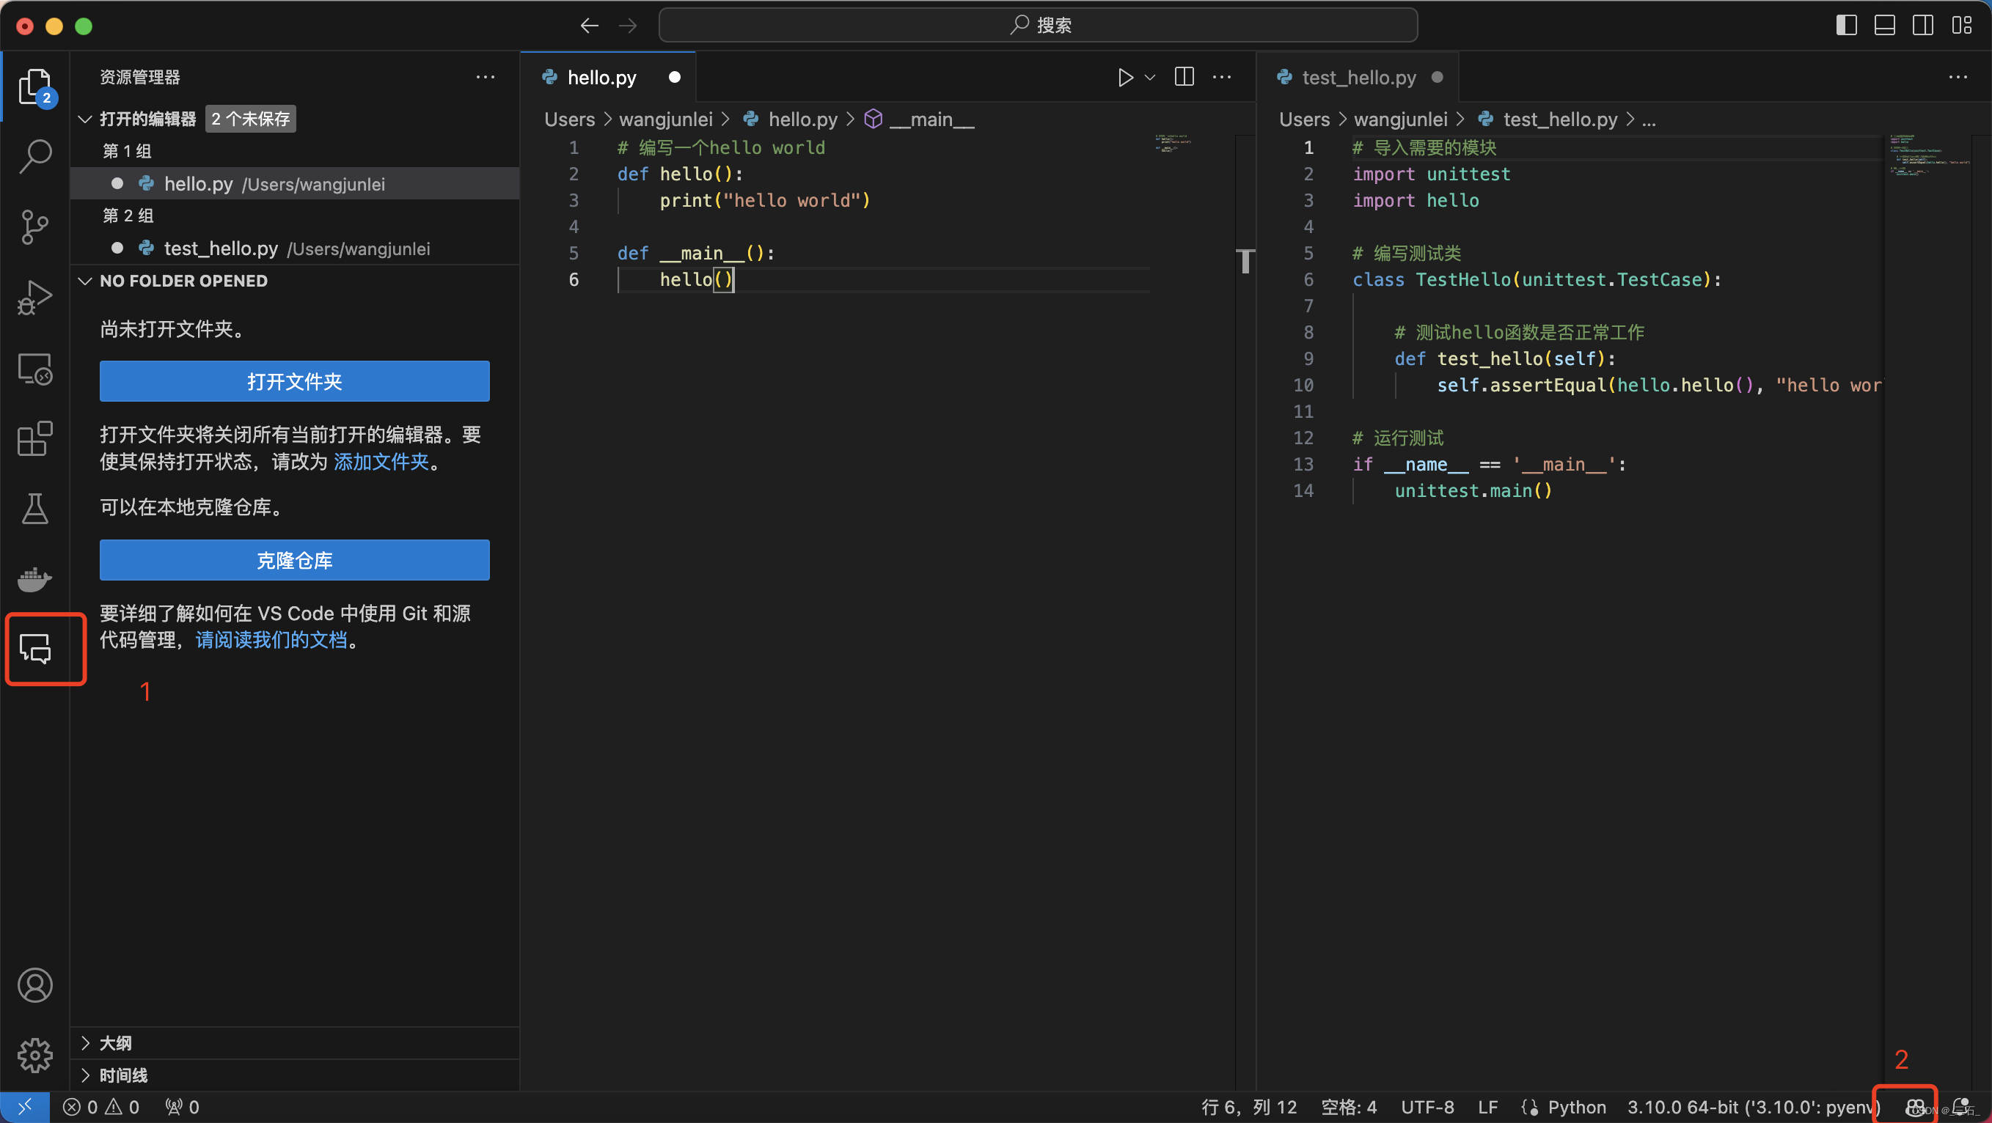Expand the 时间线 timeline section
This screenshot has height=1123, width=1992.
[123, 1075]
